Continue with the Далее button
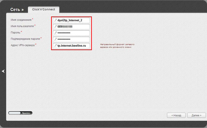The image size is (207, 128). click(196, 115)
